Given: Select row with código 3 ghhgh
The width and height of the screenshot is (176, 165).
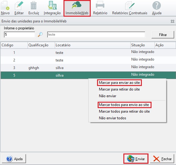Looking at the screenshot, I should click(x=88, y=68).
